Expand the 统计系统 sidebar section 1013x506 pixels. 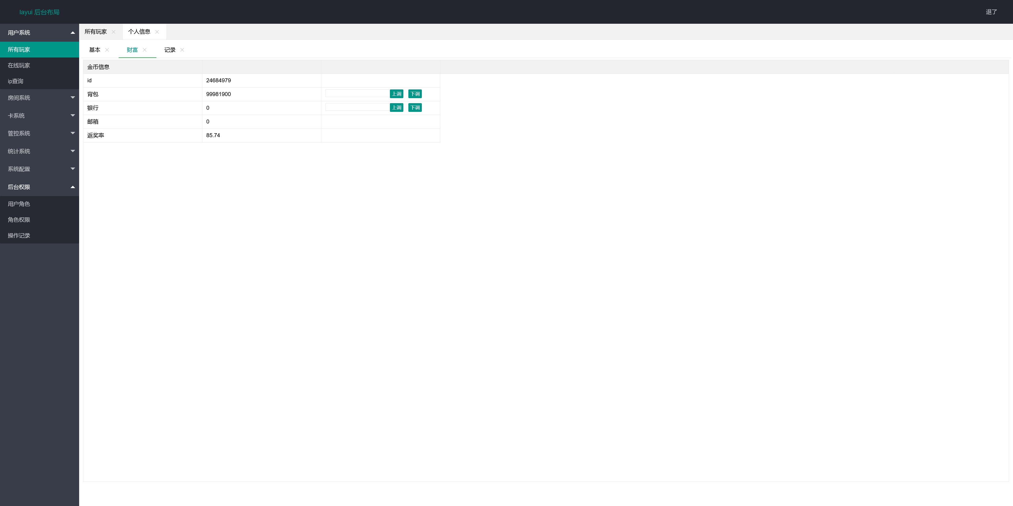39,151
